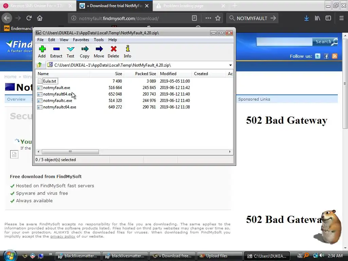Image resolution: width=348 pixels, height=261 pixels.
Task: Open the Endermanch bookmark
Action: click(x=19, y=29)
